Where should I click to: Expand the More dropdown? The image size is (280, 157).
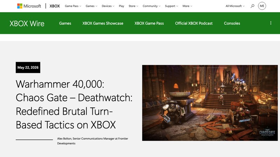click(187, 6)
